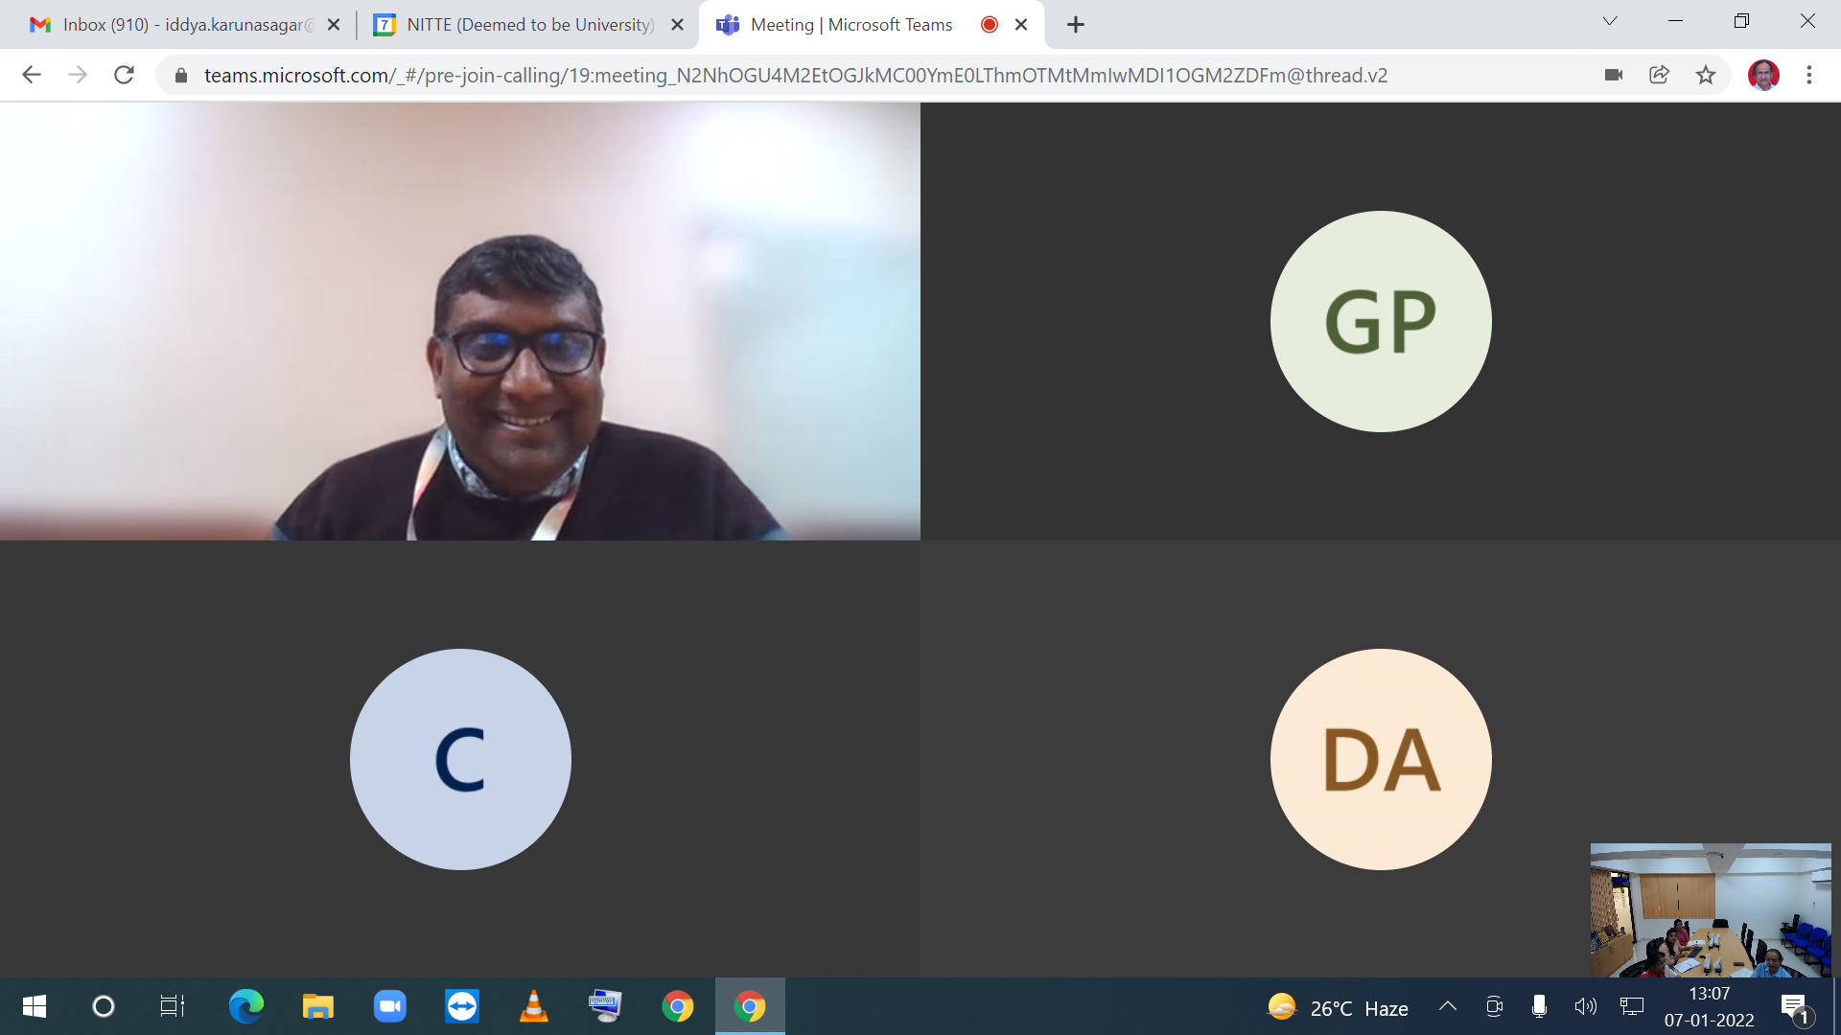
Task: Close the Gmail Inbox tab
Action: [x=334, y=25]
